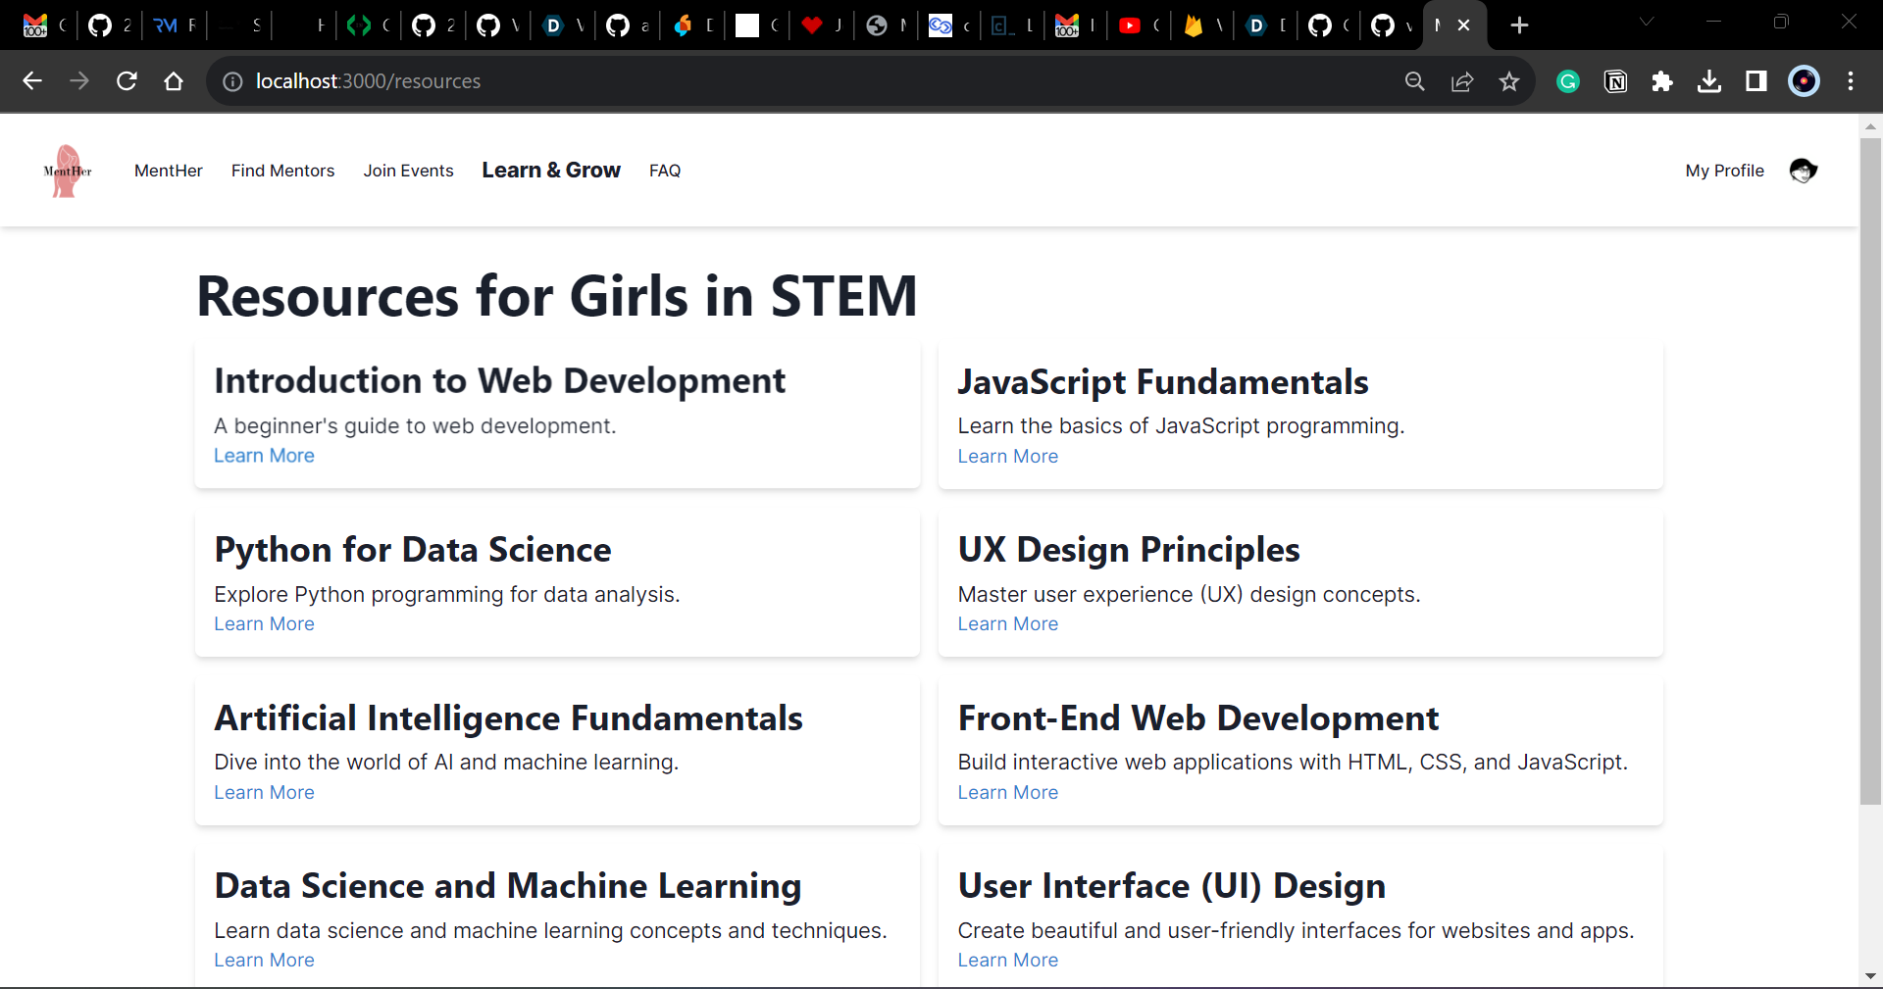Open the Join Events page
The image size is (1883, 989).
(409, 171)
